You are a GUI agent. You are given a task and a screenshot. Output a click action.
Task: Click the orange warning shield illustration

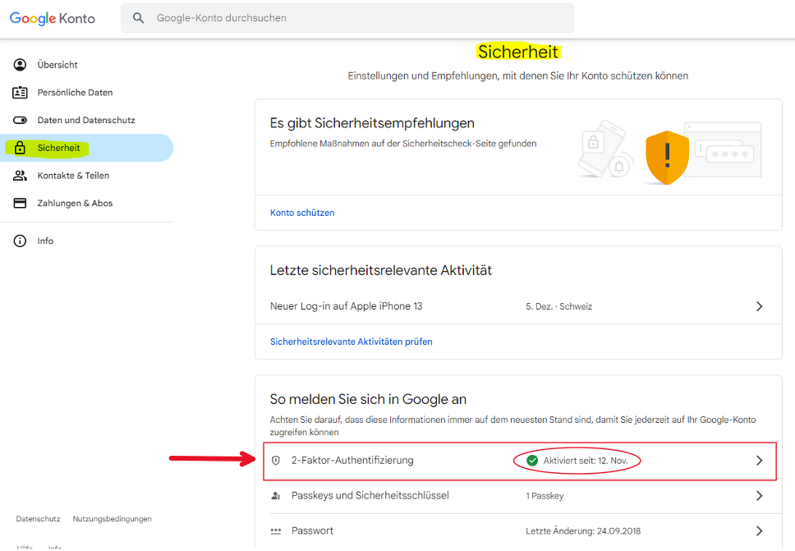pos(667,157)
